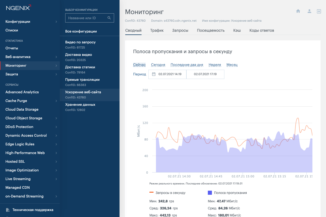Select configuration Видео по запросу
Image resolution: width=326 pixels, height=217 pixels.
90,45
